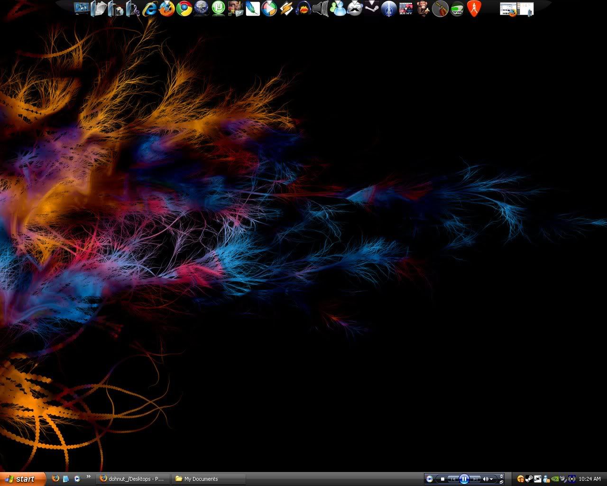This screenshot has width=607, height=486.
Task: Launch Winamp lightning bolt icon
Action: (x=286, y=8)
